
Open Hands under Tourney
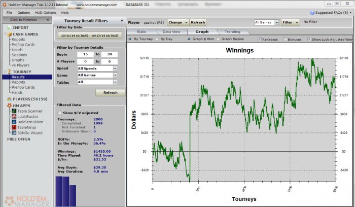tap(17, 93)
